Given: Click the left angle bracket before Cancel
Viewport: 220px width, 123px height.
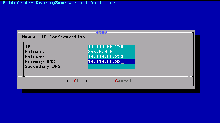Looking at the screenshot, I should pos(114,81).
